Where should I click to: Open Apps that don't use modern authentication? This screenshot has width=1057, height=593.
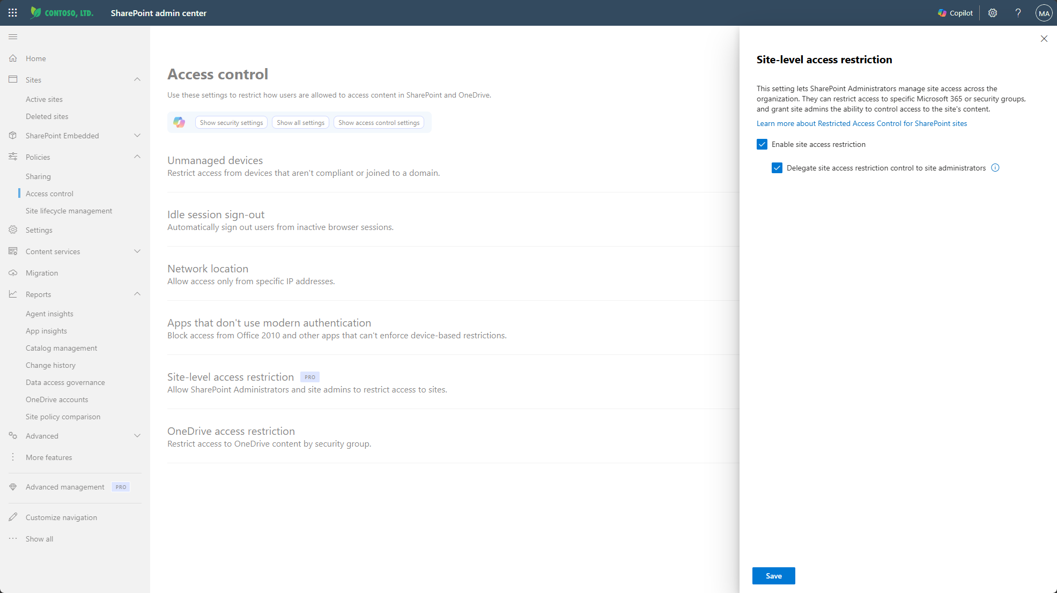(269, 323)
